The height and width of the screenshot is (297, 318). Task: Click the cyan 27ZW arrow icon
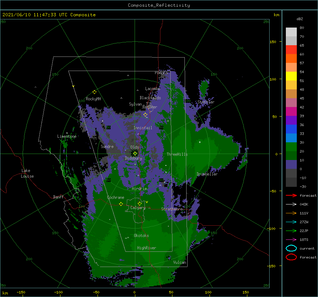point(291,222)
